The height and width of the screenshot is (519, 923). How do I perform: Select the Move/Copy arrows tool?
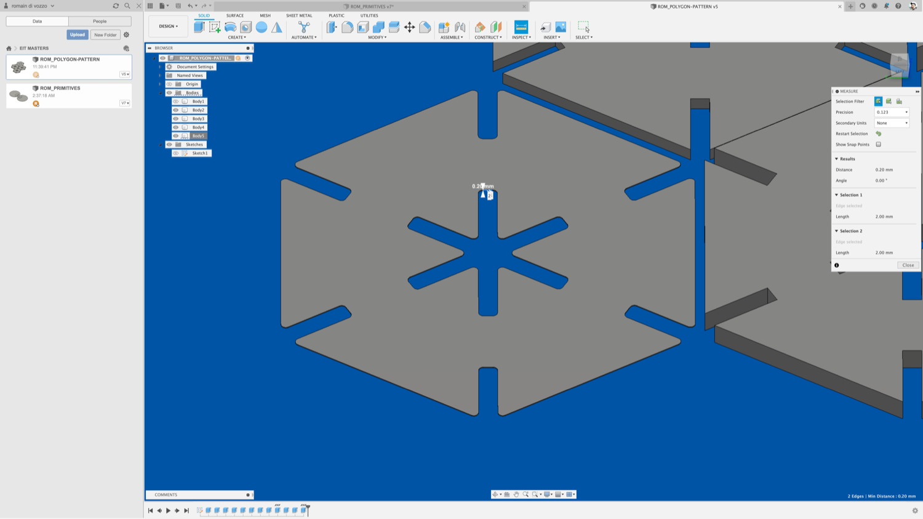(409, 26)
